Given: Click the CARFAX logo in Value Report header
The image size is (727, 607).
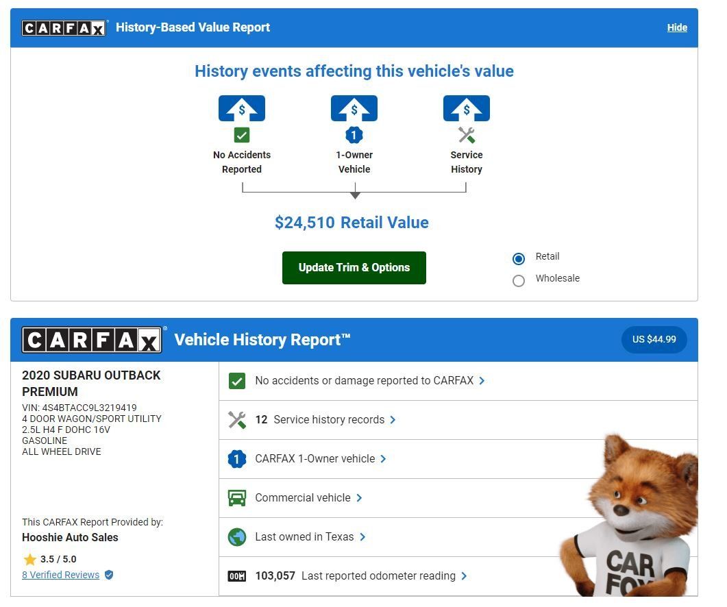Looking at the screenshot, I should coord(64,28).
